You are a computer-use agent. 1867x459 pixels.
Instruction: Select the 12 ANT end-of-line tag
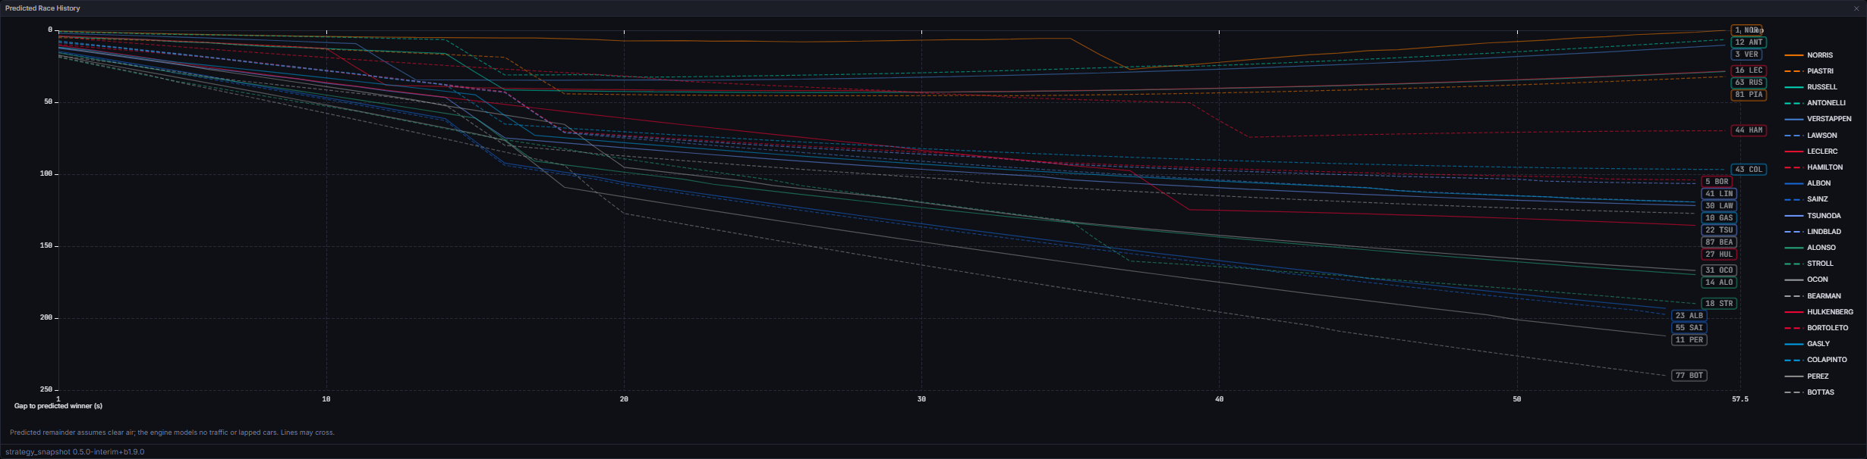pyautogui.click(x=1749, y=42)
